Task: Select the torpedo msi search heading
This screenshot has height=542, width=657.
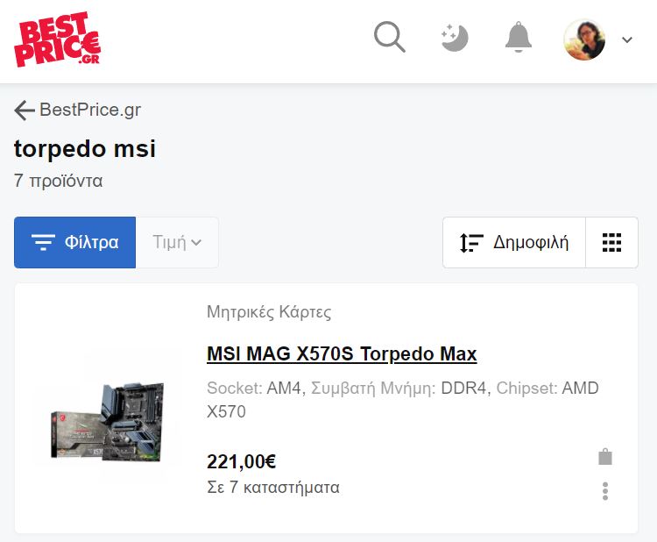Action: tap(85, 148)
